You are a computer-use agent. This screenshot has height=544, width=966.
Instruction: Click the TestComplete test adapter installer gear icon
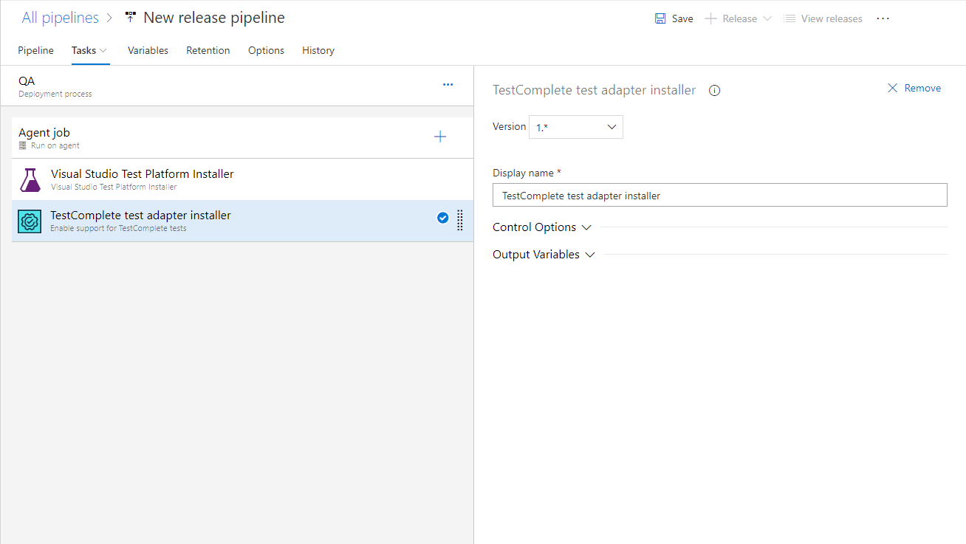click(29, 221)
